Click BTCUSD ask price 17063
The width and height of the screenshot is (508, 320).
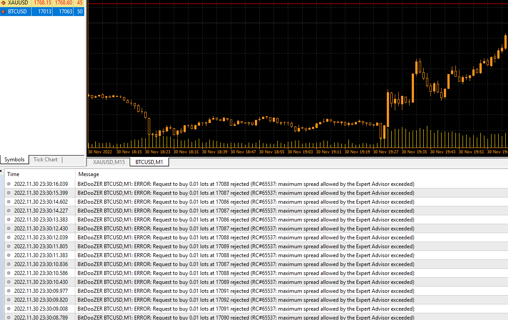[66, 12]
